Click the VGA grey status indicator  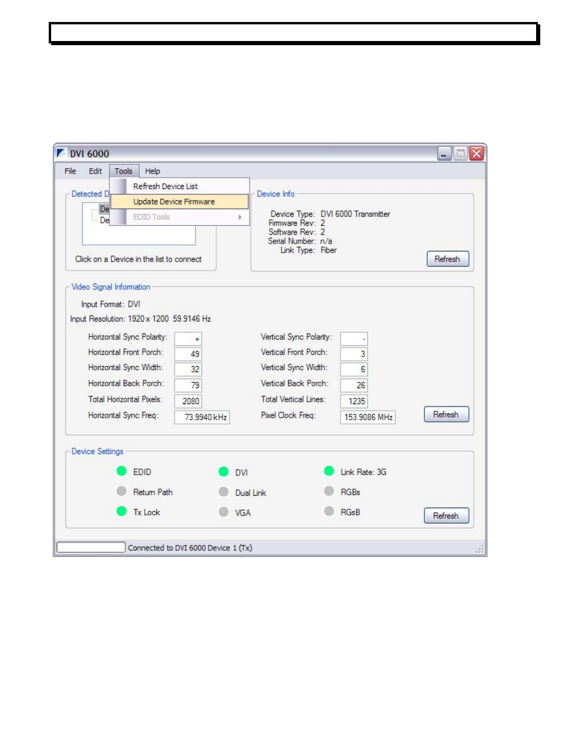click(x=223, y=512)
